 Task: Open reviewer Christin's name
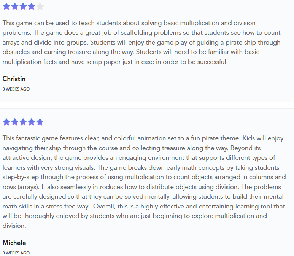coord(14,79)
